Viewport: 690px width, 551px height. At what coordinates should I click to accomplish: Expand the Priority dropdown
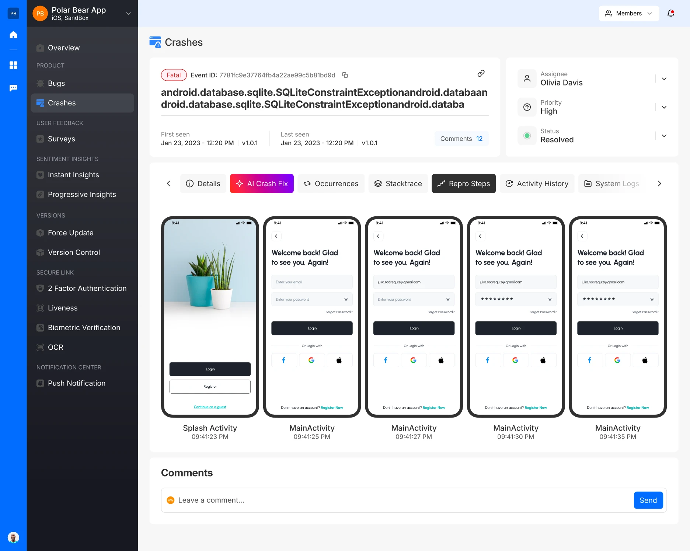pyautogui.click(x=664, y=107)
